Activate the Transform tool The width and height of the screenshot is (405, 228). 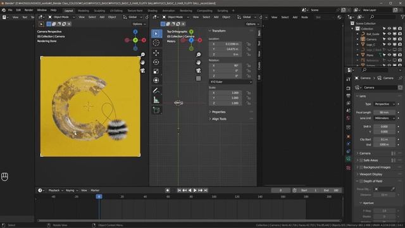click(156, 80)
